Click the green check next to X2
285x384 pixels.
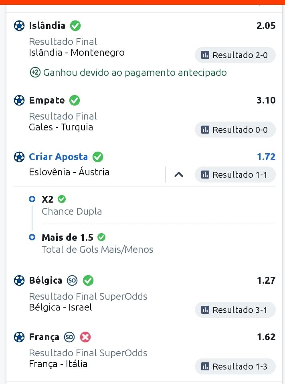pos(62,199)
